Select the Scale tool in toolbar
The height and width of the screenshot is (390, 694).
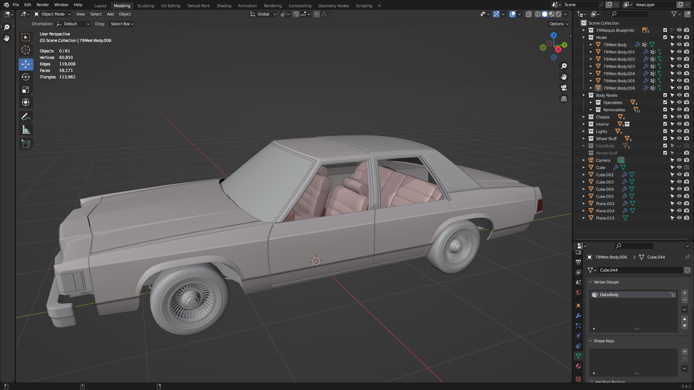point(26,90)
